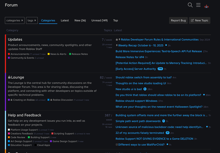The width and height of the screenshot is (220, 153).
Task: Click the pencil icon in New Topic
Action: click(192, 20)
